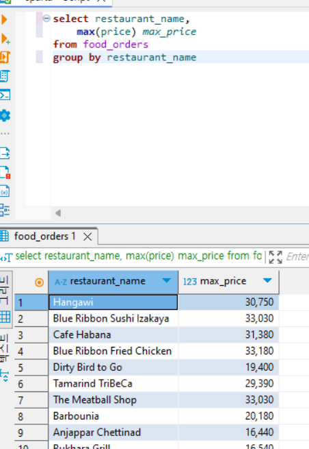The image size is (309, 449).
Task: Open the variables panel icon
Action: (5, 191)
